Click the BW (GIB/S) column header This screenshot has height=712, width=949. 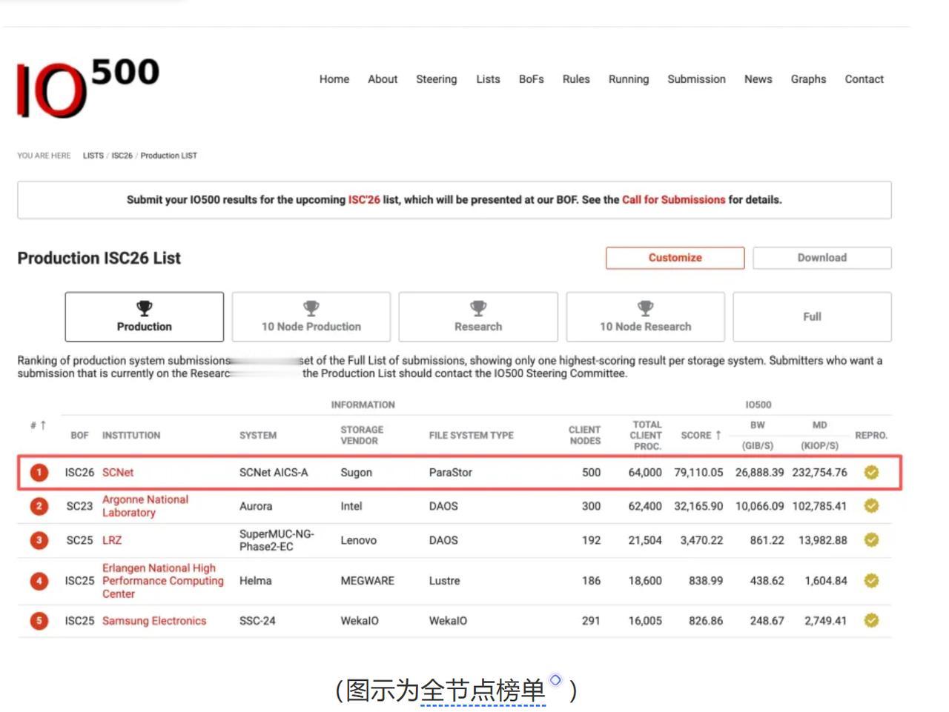click(758, 435)
